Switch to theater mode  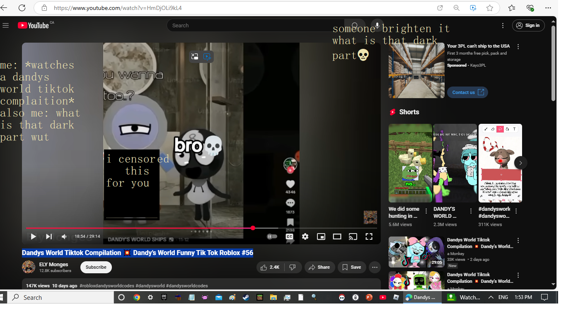click(337, 236)
